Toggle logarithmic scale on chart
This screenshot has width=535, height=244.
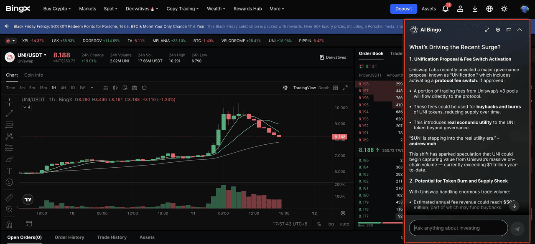click(331, 224)
